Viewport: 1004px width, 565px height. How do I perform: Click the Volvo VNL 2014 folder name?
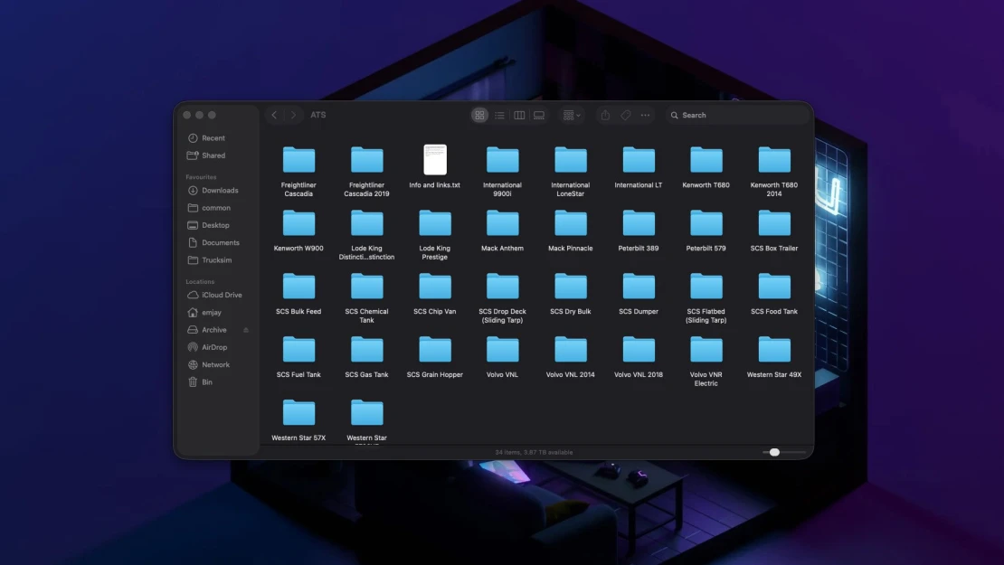pyautogui.click(x=571, y=375)
